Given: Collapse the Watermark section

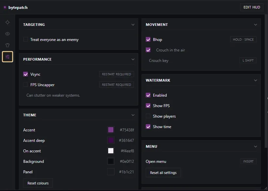Looking at the screenshot, I should 256,80.
